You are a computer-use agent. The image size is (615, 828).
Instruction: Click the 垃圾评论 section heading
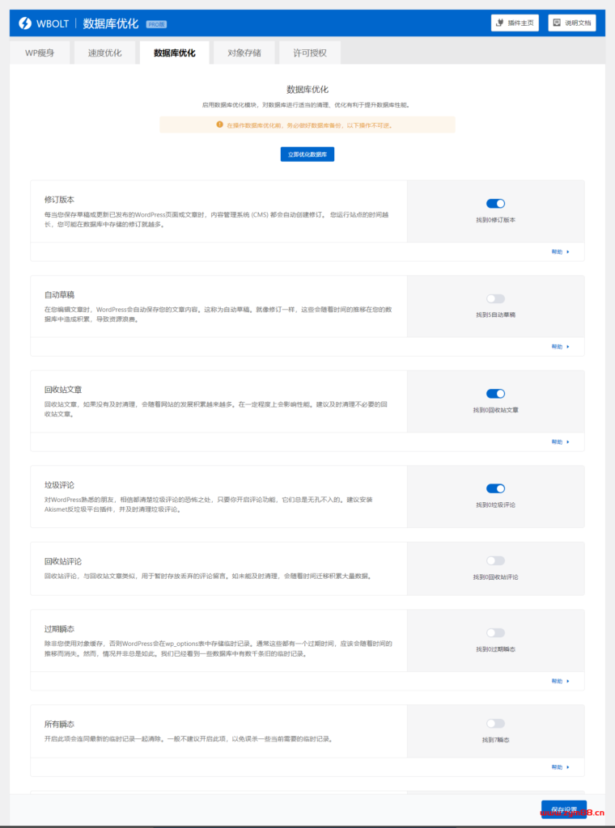pyautogui.click(x=59, y=485)
